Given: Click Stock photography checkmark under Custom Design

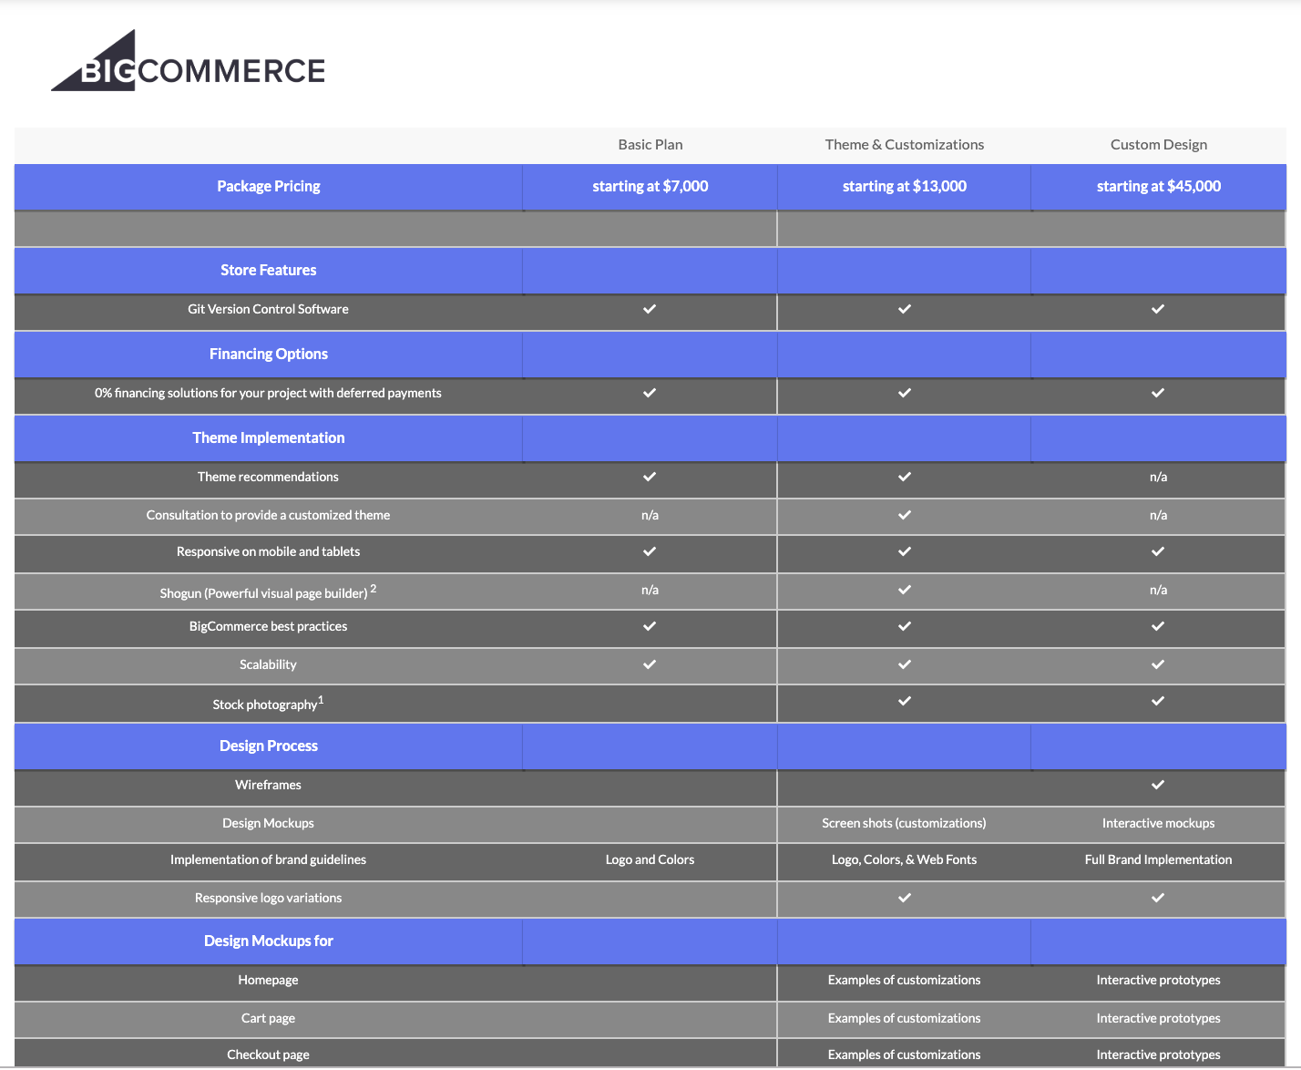Looking at the screenshot, I should coord(1158,701).
